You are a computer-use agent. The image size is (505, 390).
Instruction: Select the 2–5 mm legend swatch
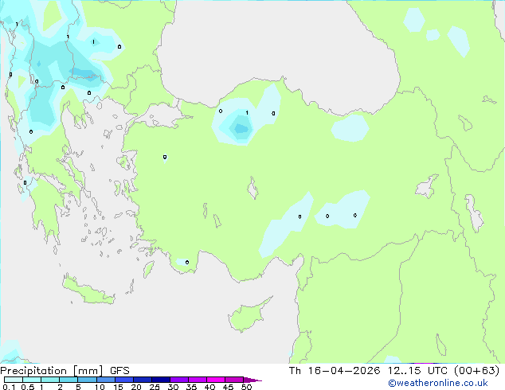tap(69, 380)
